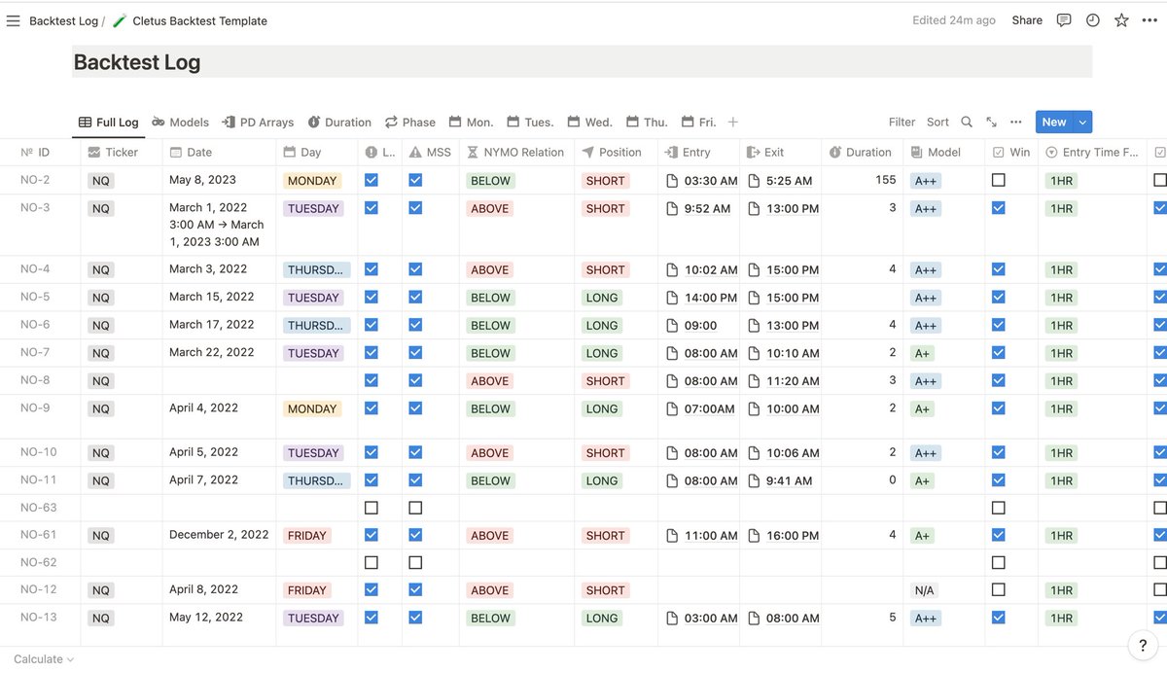Image resolution: width=1167 pixels, height=673 pixels.
Task: Switch to the Fri. view tab
Action: 699,122
